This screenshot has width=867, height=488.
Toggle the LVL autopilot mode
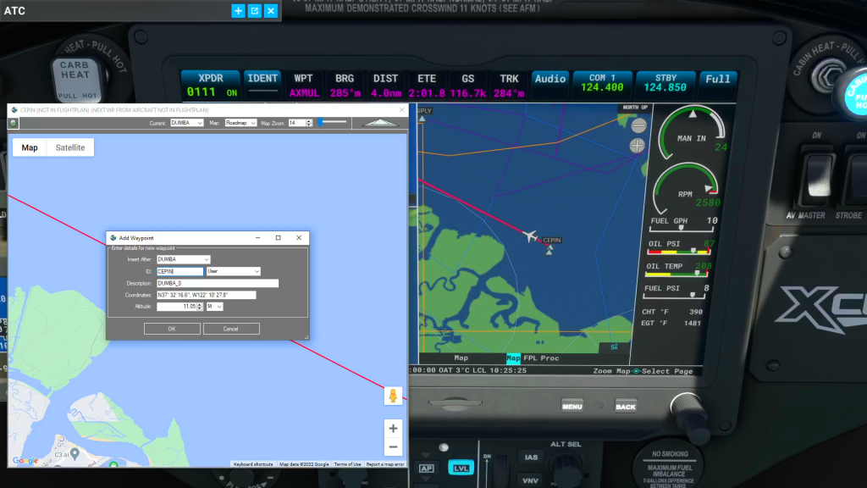click(x=461, y=468)
